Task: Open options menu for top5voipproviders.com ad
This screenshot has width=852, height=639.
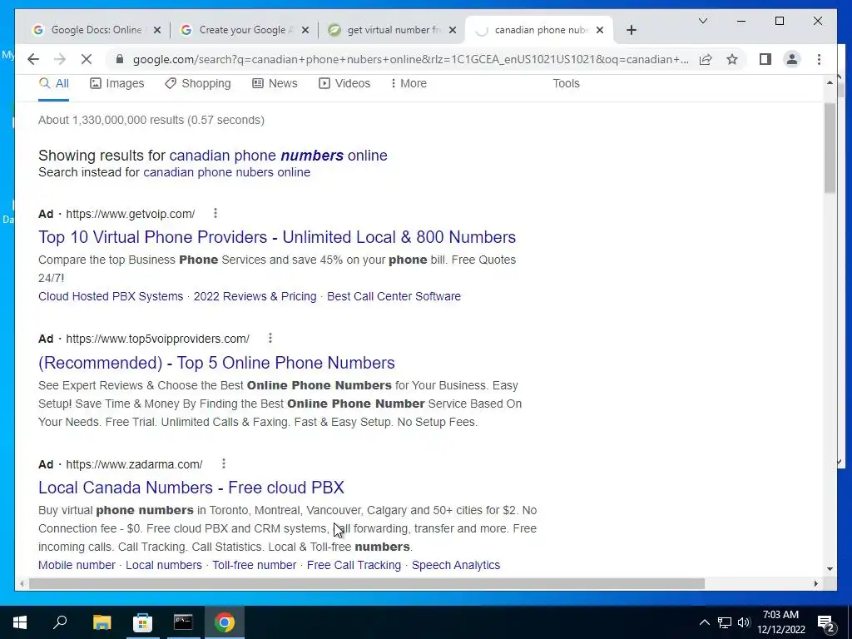Action: click(x=270, y=338)
